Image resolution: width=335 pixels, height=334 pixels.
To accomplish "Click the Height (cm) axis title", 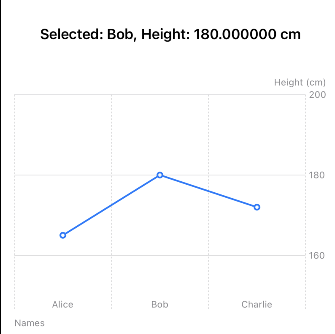I will [x=300, y=82].
